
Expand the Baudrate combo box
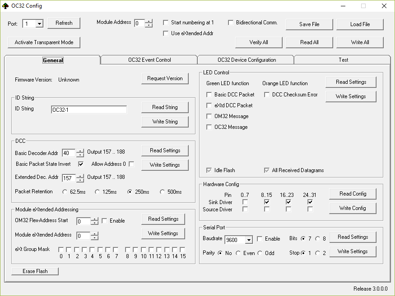pyautogui.click(x=248, y=240)
